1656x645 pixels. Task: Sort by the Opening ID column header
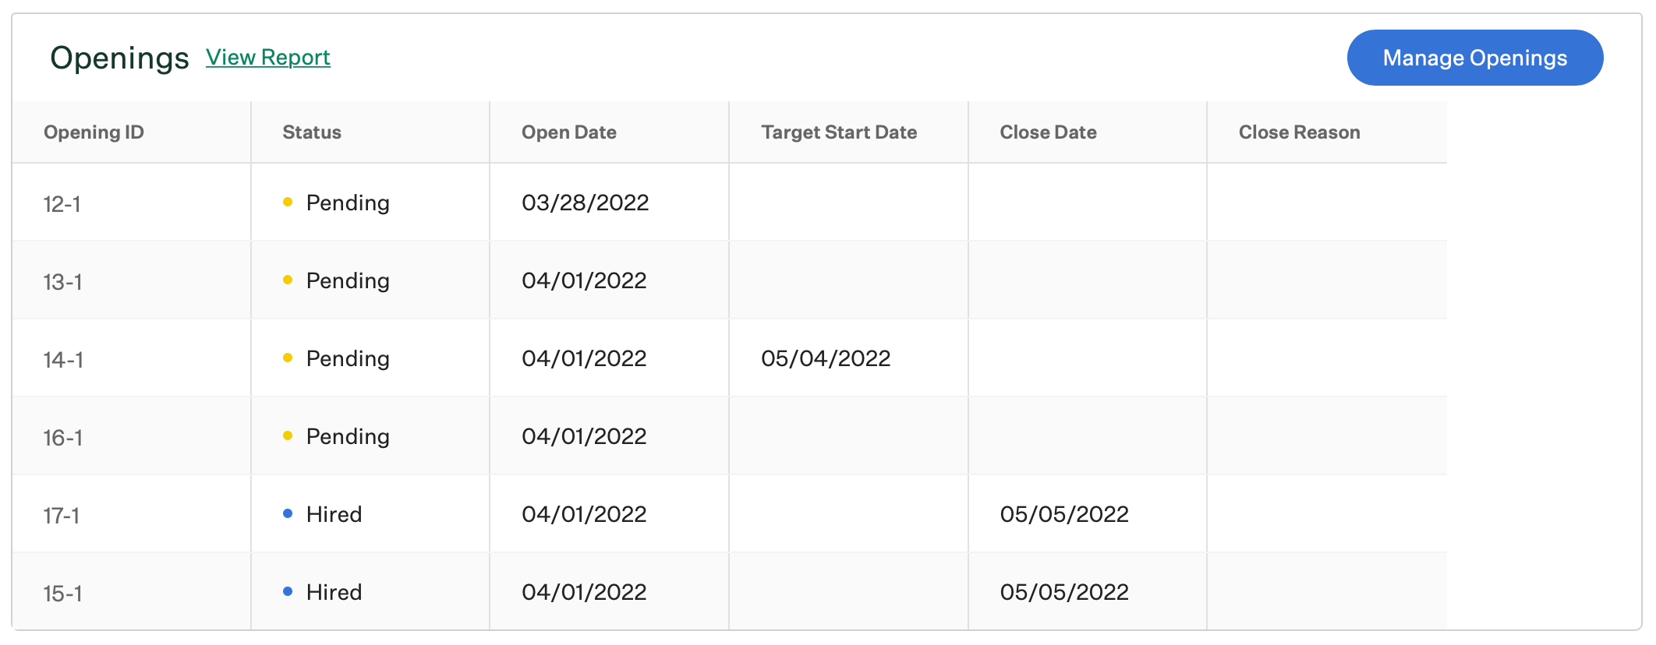click(94, 132)
